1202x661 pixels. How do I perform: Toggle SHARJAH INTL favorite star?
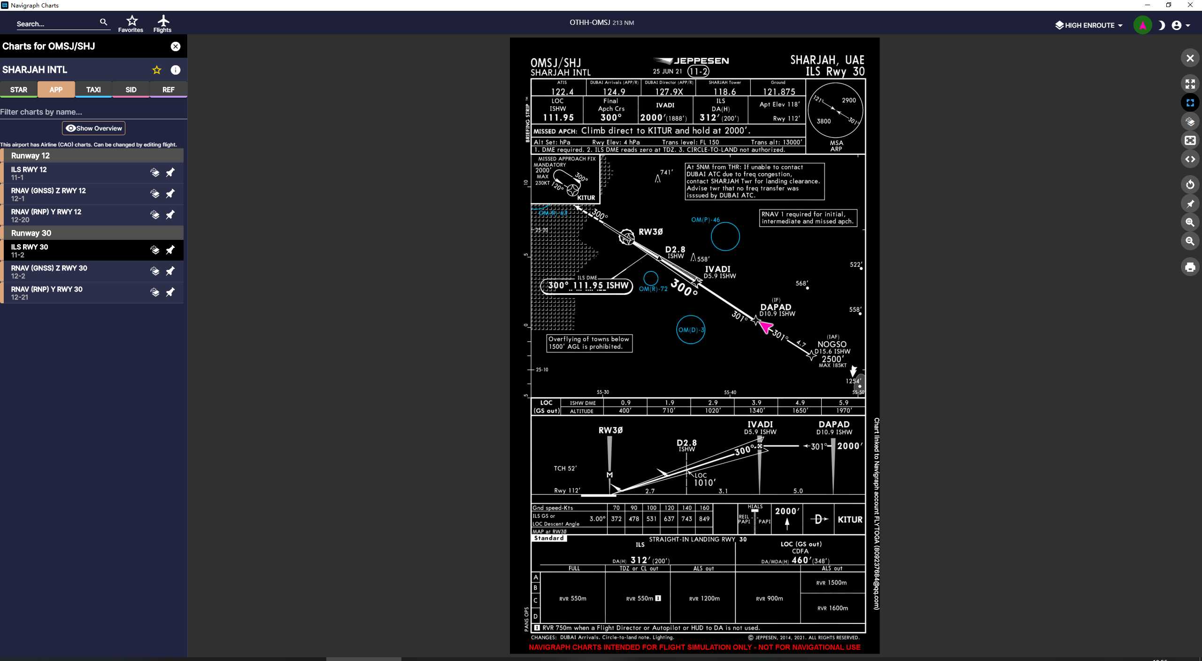[157, 70]
